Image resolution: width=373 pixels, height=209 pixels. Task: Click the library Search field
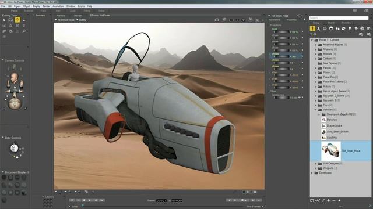(x=339, y=18)
